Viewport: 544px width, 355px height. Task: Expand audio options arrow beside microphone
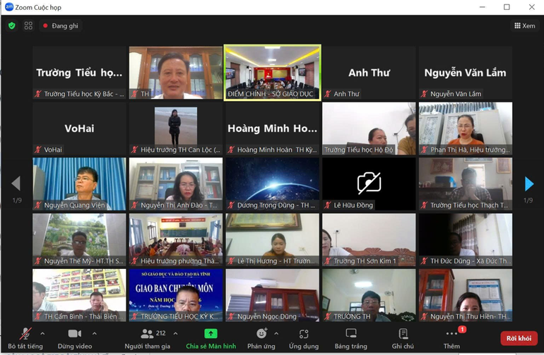42,333
